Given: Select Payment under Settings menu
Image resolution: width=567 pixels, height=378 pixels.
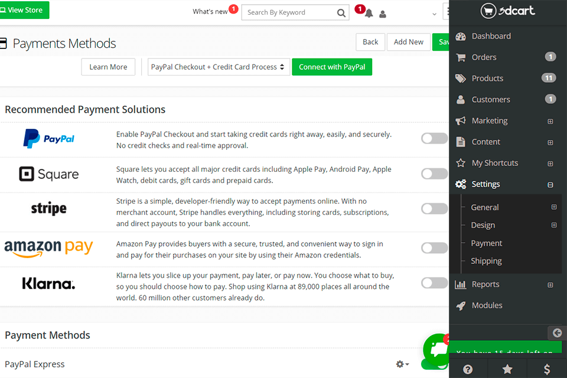Looking at the screenshot, I should click(x=486, y=243).
